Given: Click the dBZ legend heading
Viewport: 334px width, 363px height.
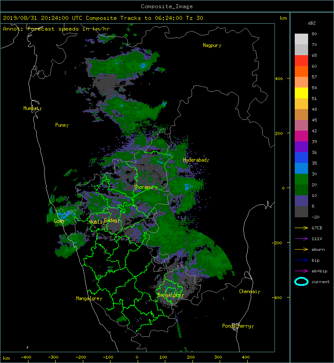Looking at the screenshot, I should 312,23.
